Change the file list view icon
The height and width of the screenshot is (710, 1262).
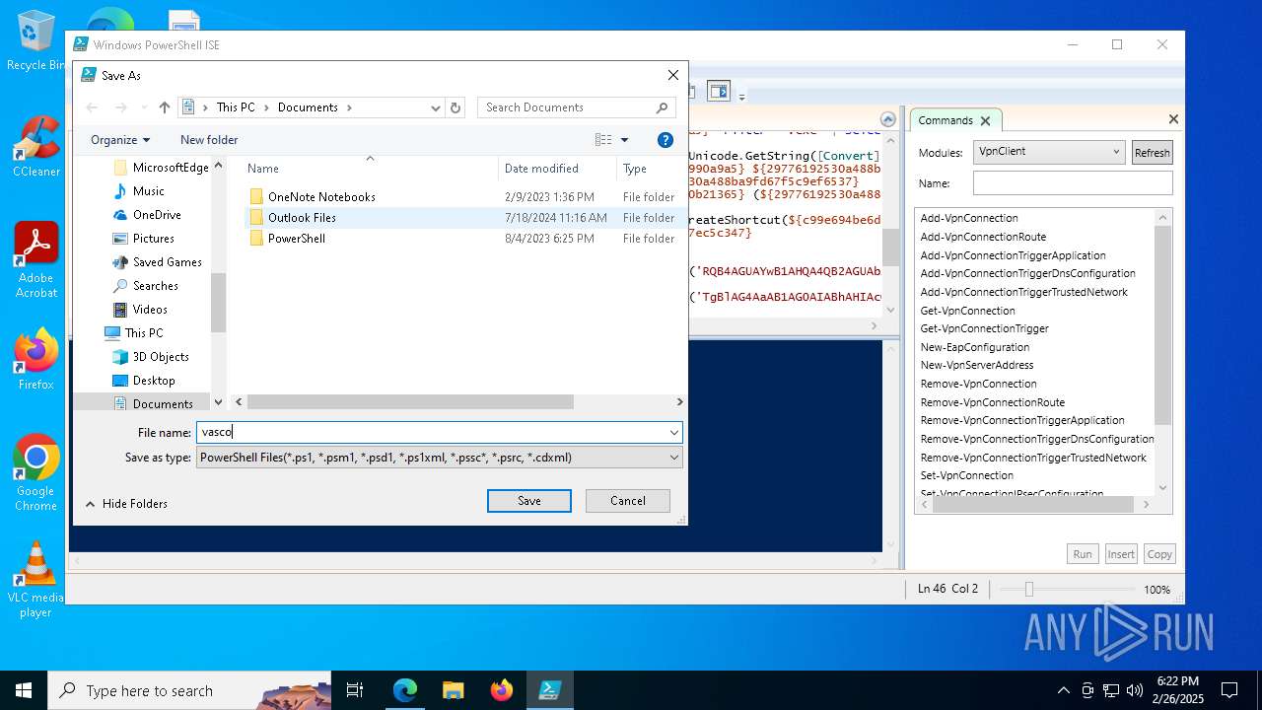coord(603,140)
